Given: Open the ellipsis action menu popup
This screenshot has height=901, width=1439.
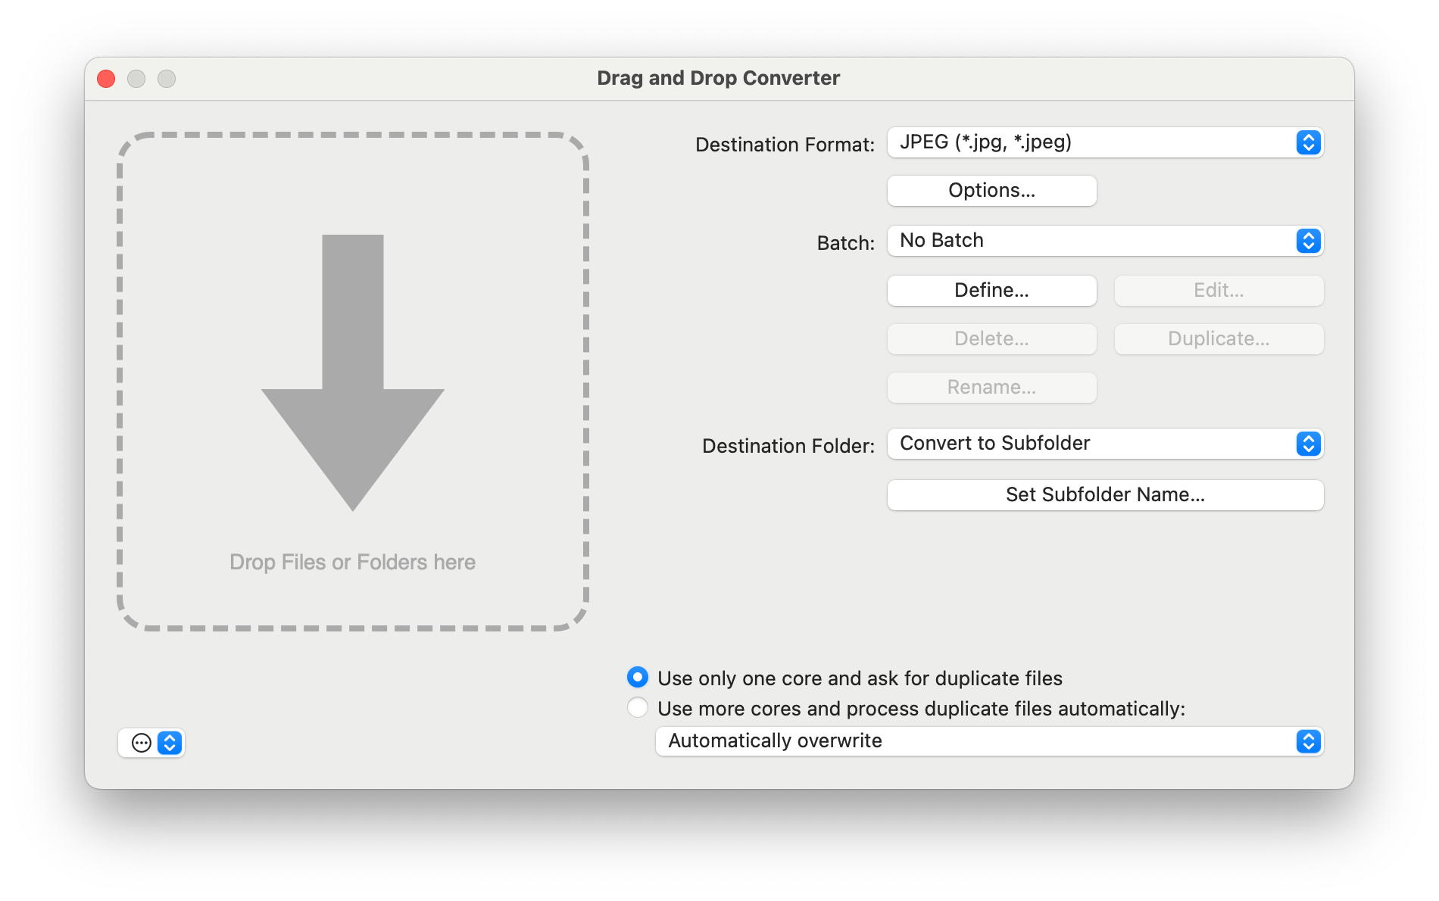Looking at the screenshot, I should point(151,743).
